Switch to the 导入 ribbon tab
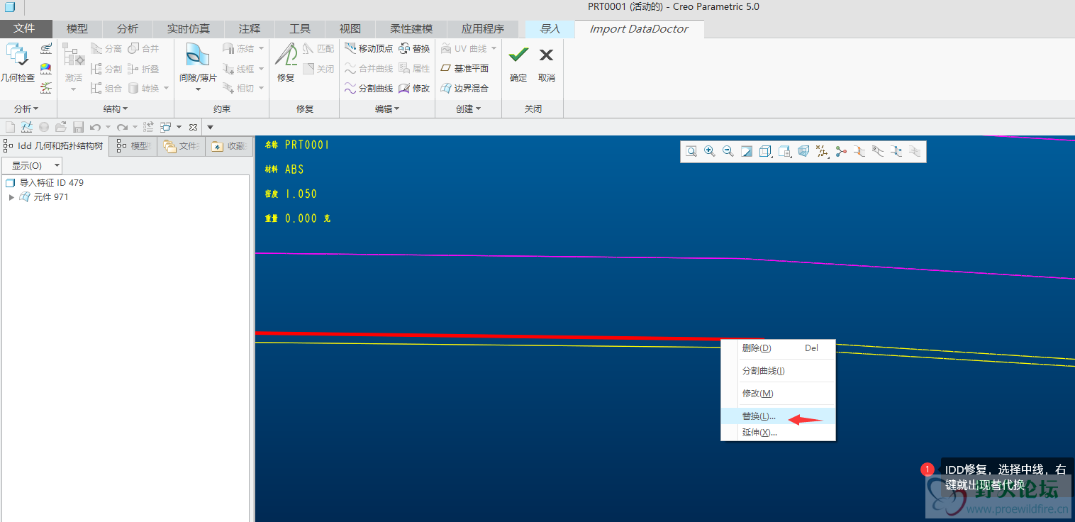The image size is (1075, 522). click(550, 29)
